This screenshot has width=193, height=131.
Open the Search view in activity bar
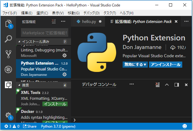pyautogui.click(x=8, y=39)
